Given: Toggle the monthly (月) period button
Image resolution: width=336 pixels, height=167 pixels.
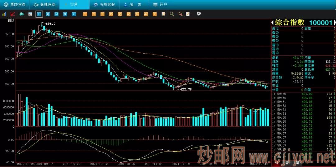Looking at the screenshot, I should pyautogui.click(x=56, y=14).
